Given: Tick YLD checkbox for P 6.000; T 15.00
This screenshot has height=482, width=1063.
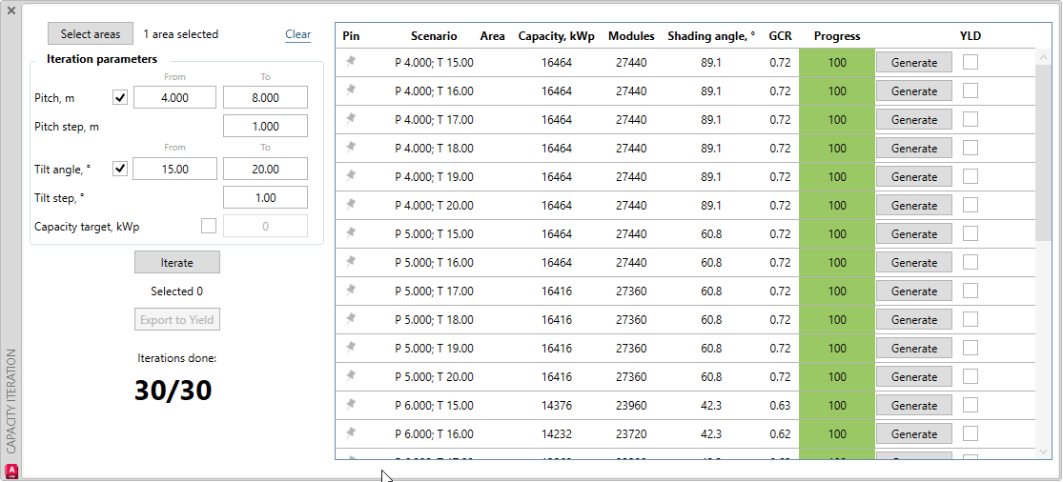Looking at the screenshot, I should (x=971, y=406).
